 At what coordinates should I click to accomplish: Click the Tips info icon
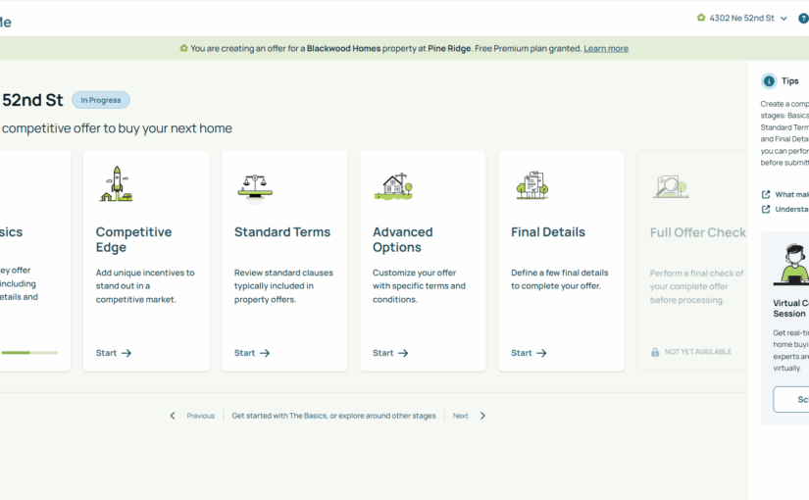769,81
